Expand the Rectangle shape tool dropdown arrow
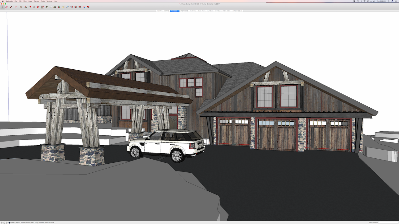 click(x=23, y=7)
